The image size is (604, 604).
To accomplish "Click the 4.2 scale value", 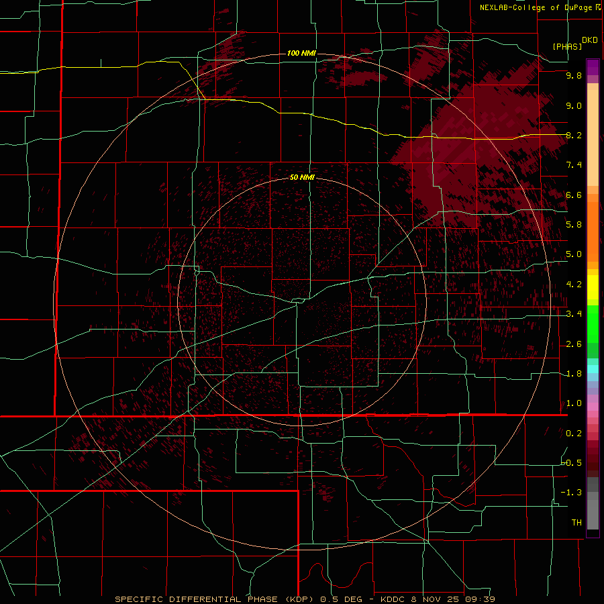I will click(574, 285).
